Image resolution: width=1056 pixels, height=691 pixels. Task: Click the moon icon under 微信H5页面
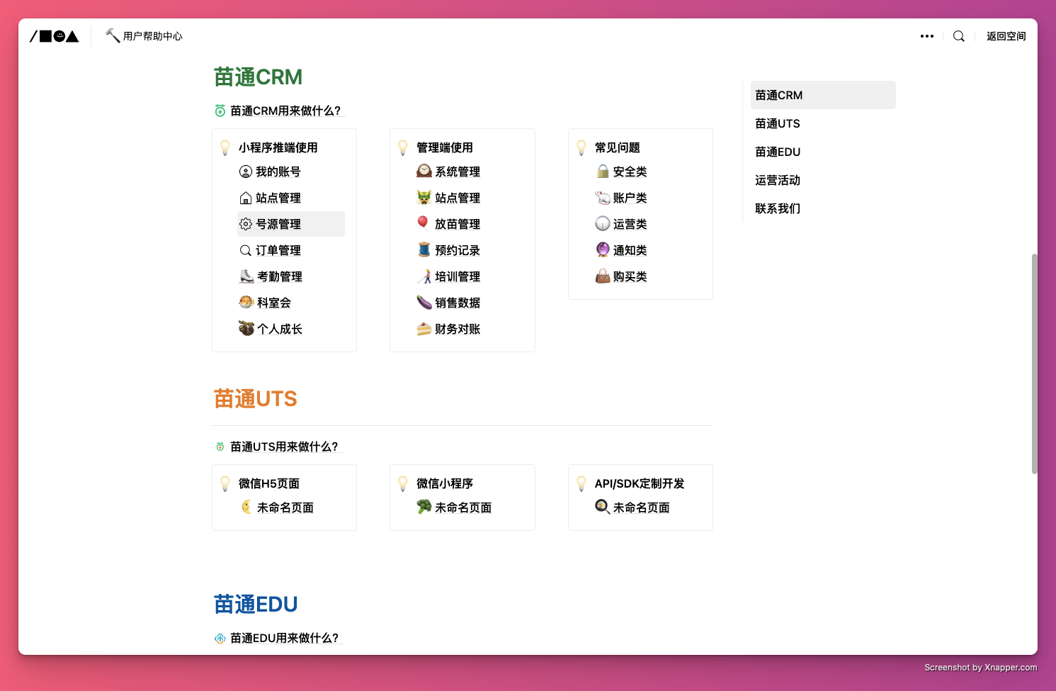[246, 507]
